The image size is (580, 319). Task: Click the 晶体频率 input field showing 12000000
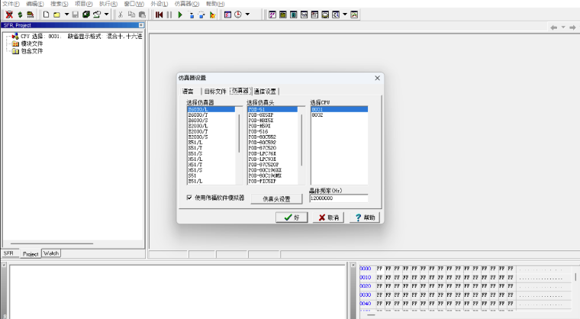[x=339, y=198]
